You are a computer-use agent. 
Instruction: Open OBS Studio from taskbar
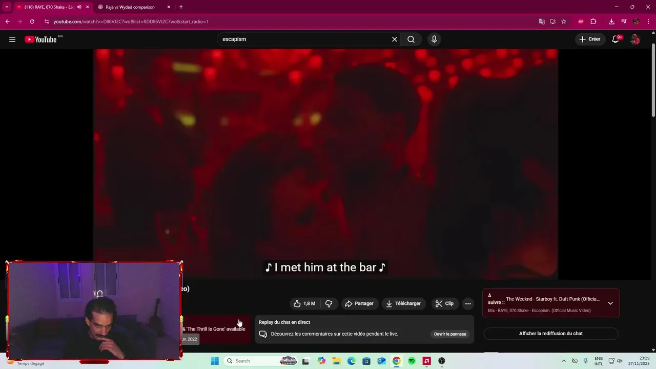pos(442,361)
